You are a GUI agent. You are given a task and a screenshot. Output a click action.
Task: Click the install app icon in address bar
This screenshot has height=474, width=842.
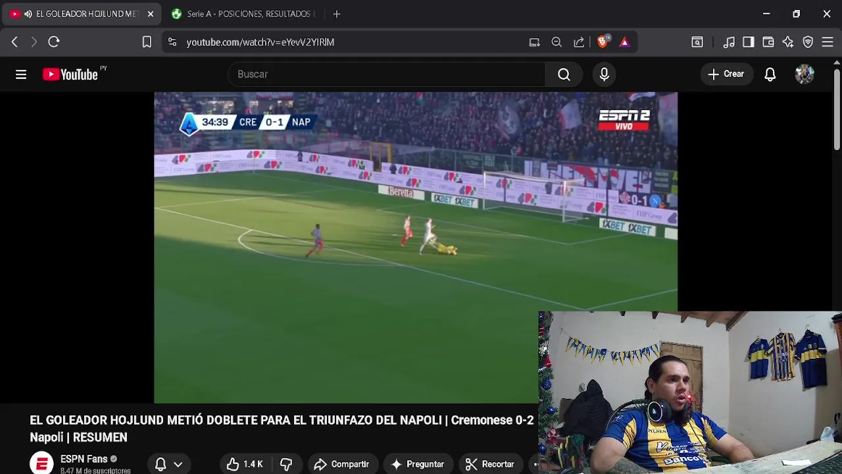pyautogui.click(x=534, y=42)
